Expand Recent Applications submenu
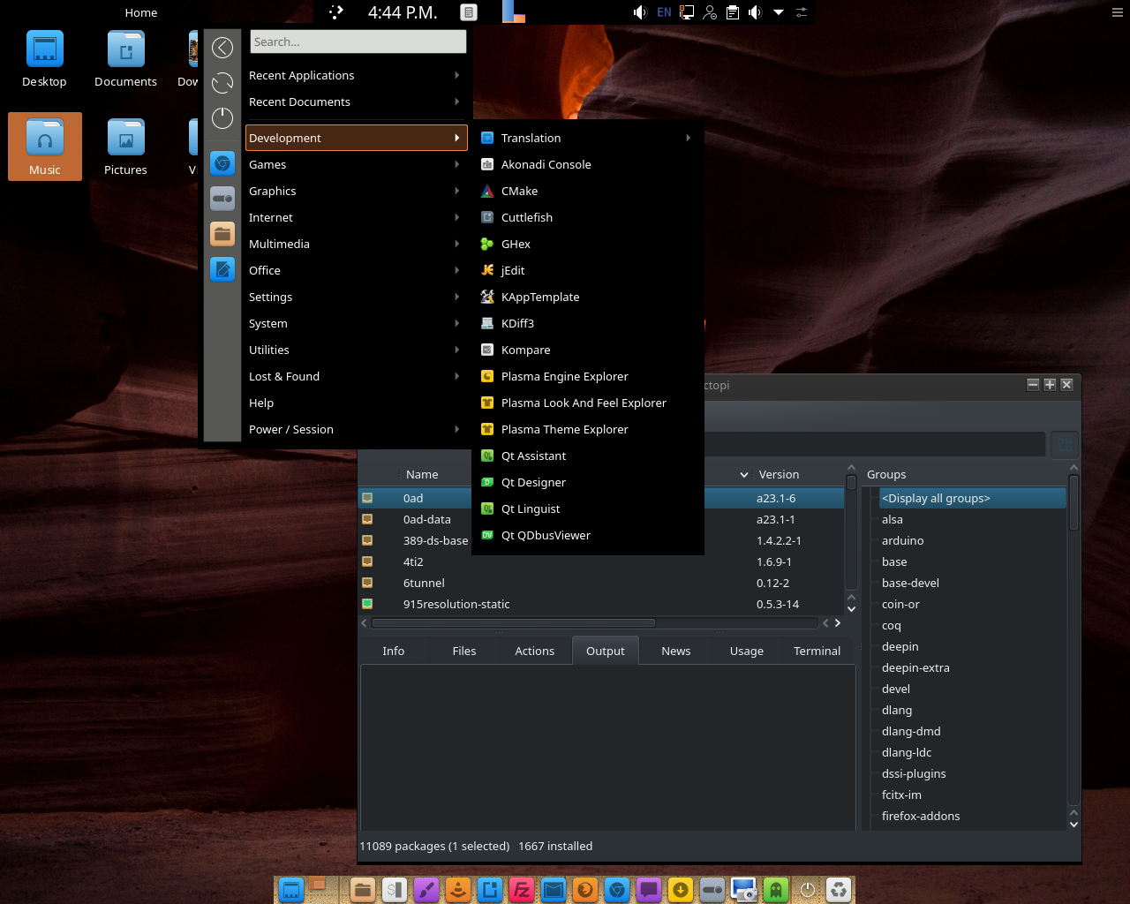 point(357,75)
